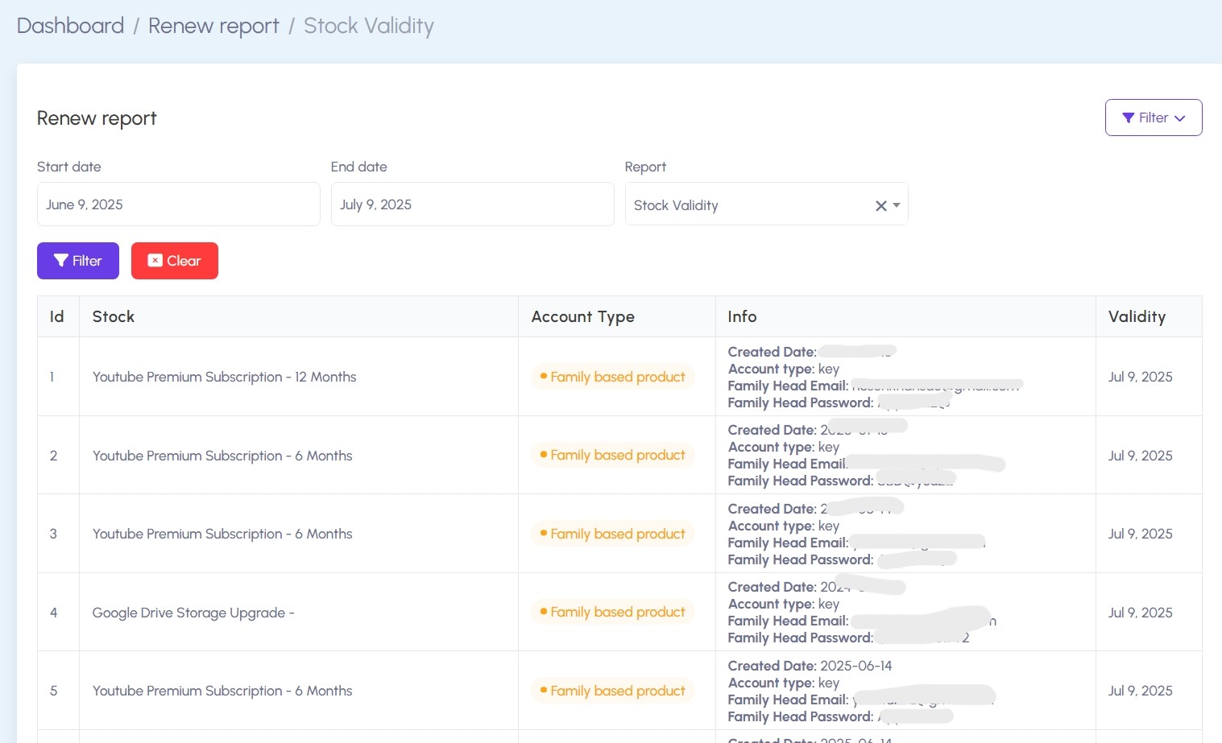Select Google Drive Storage Upgrade stock
This screenshot has width=1222, height=743.
coord(193,613)
